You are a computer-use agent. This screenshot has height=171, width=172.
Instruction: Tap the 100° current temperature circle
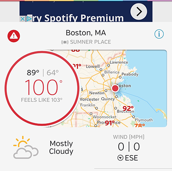pos(42,88)
